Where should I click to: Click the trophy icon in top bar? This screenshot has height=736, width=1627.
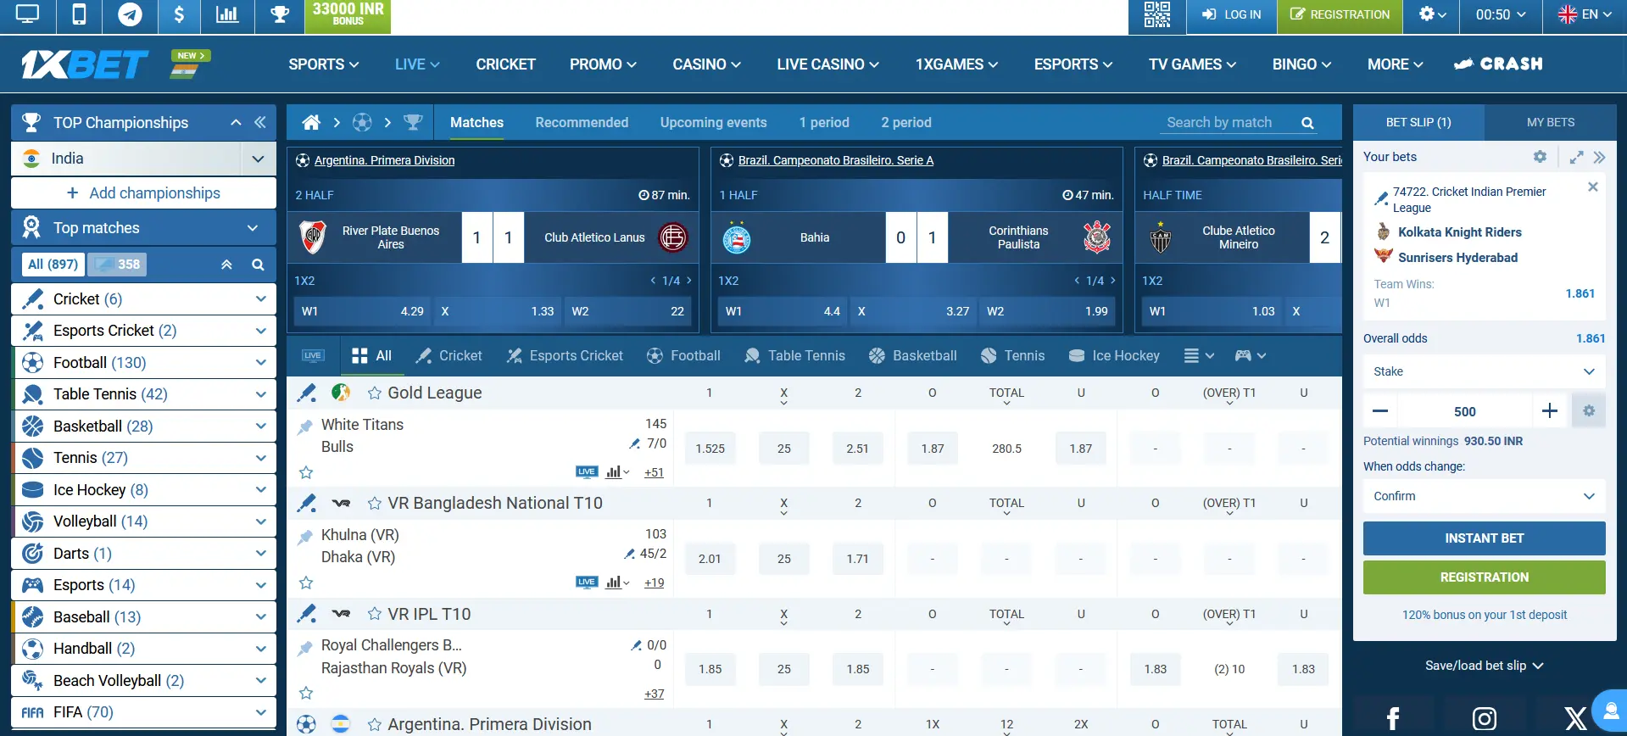[x=280, y=14]
